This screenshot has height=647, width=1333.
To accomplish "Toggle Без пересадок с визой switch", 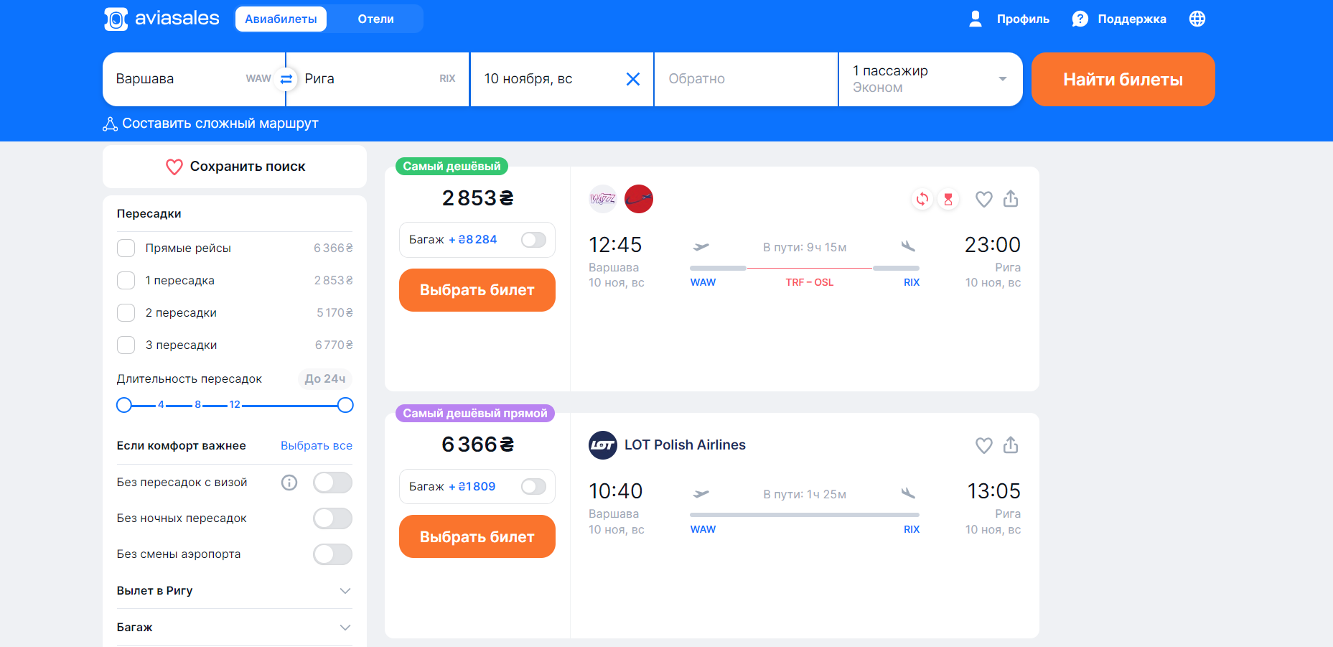I will click(332, 483).
